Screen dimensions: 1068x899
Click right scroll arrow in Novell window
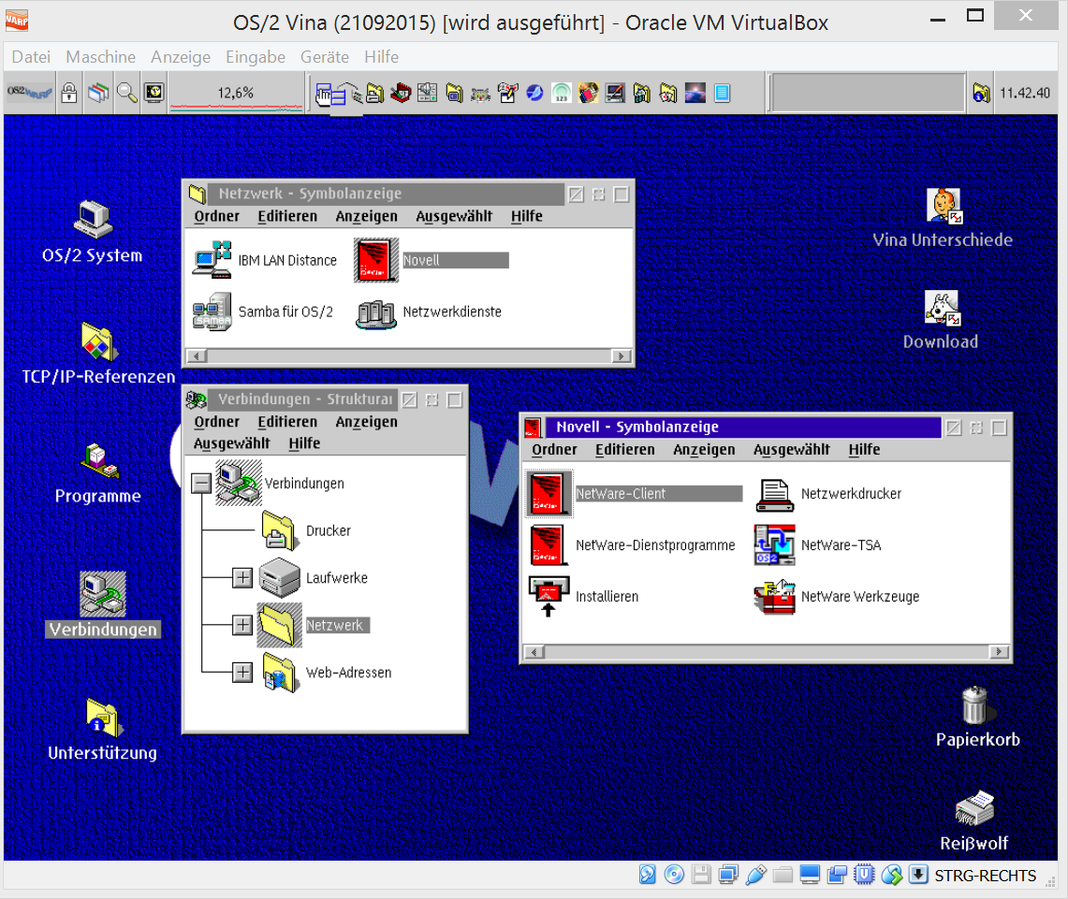tap(999, 652)
